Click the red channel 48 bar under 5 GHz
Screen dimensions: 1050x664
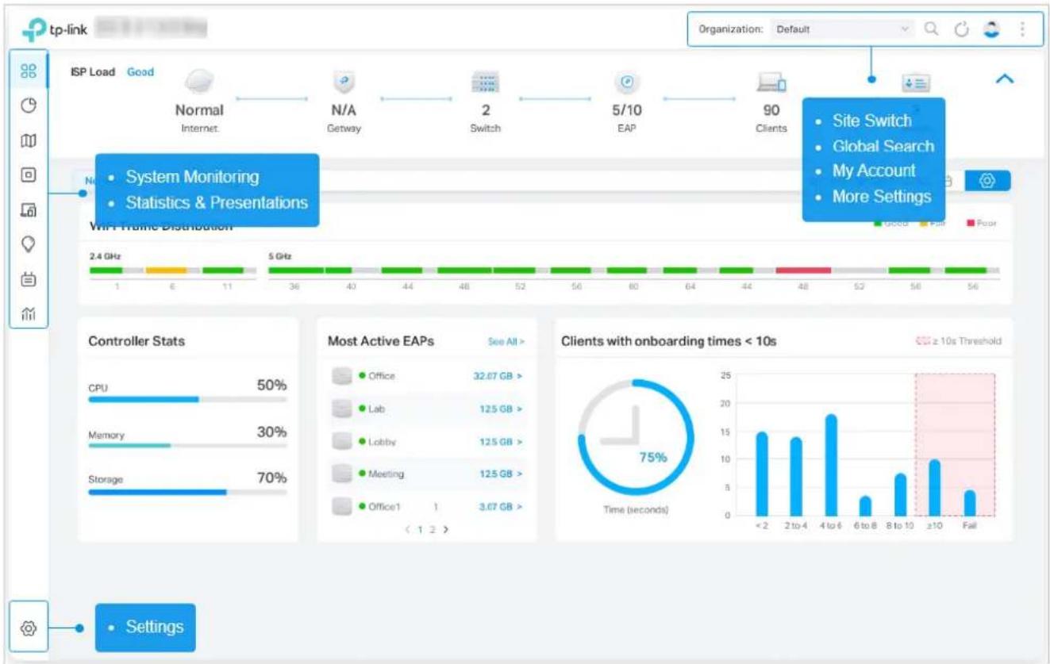coord(803,271)
